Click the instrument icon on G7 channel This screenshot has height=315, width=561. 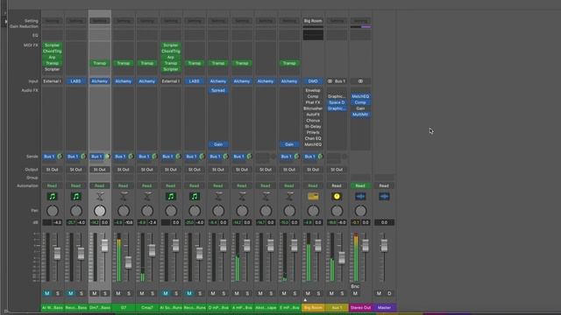pyautogui.click(x=124, y=196)
